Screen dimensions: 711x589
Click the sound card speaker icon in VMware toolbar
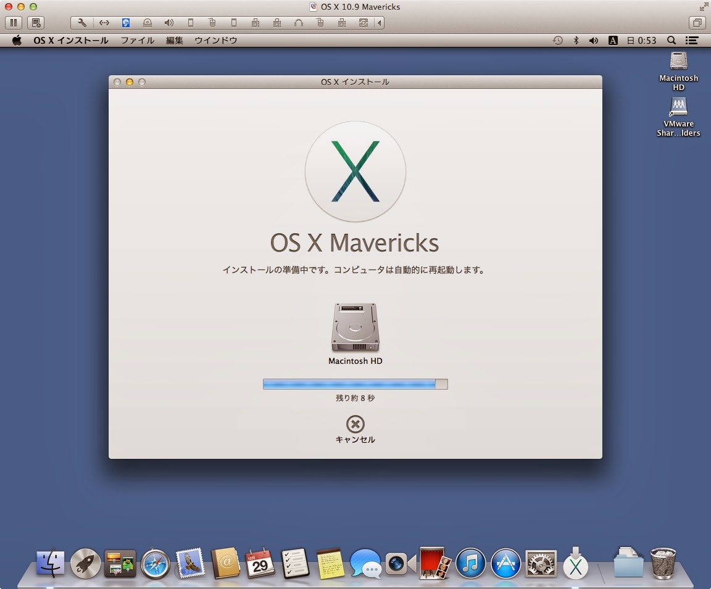168,23
